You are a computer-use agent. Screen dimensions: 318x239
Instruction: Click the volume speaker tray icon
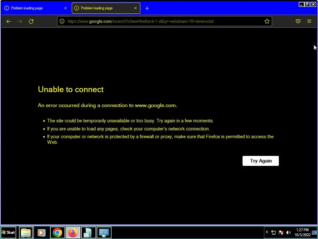(288, 232)
